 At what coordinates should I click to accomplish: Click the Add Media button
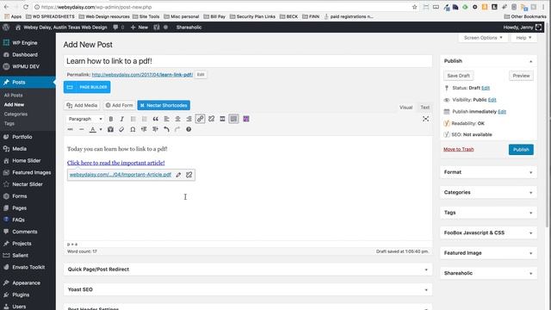(x=82, y=105)
